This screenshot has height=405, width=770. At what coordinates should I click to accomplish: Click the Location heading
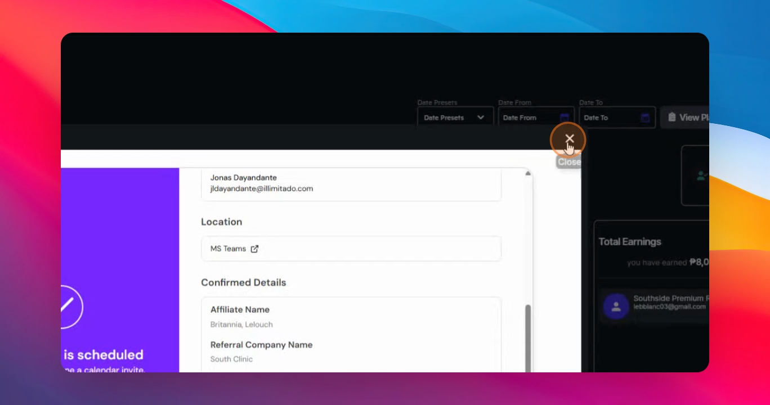(222, 222)
